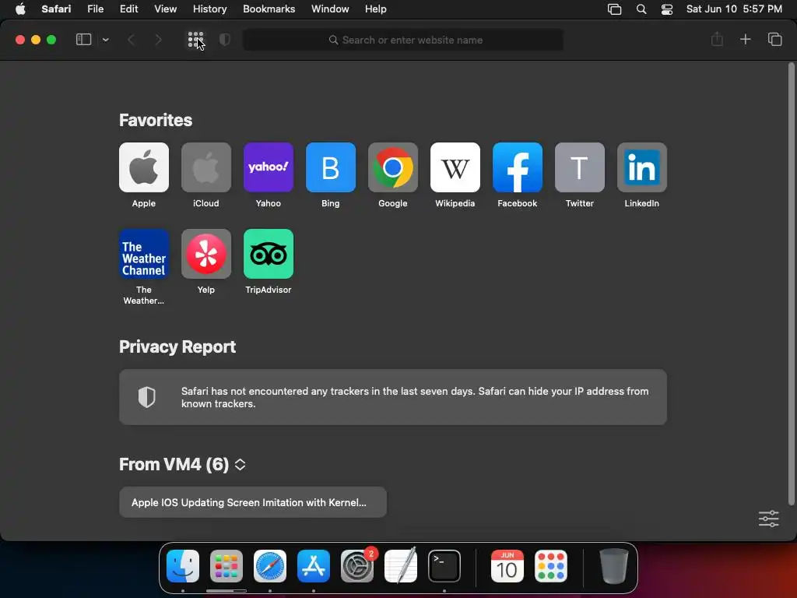Open the File menu
Screen dimensions: 797x598
click(95, 9)
